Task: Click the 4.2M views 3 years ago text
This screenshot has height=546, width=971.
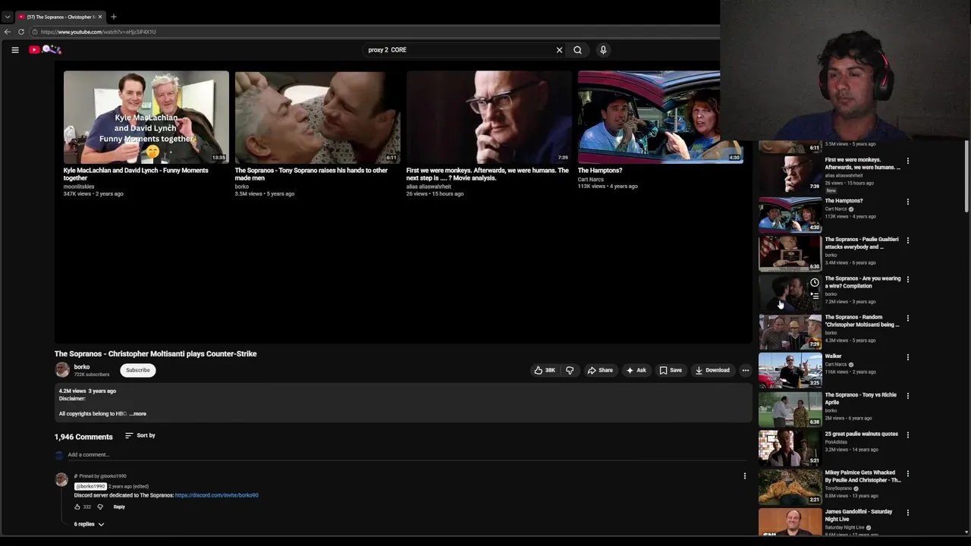Action: click(x=87, y=391)
